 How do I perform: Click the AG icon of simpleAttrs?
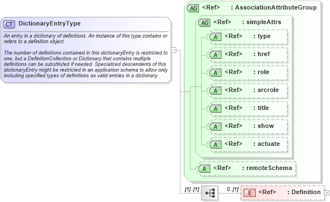[205, 22]
